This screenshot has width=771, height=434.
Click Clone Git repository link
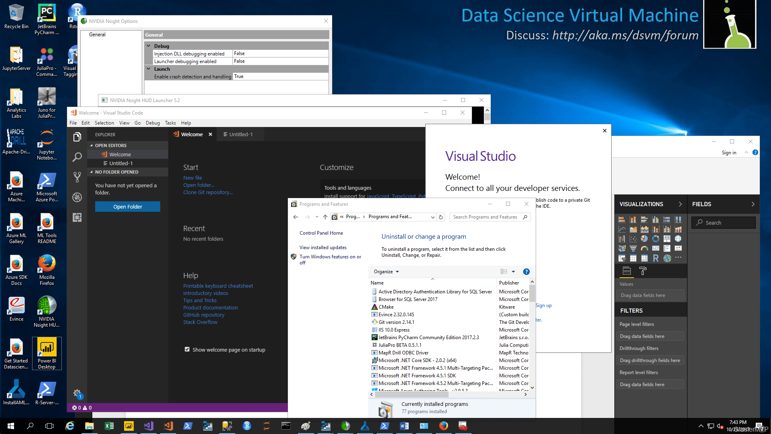208,192
